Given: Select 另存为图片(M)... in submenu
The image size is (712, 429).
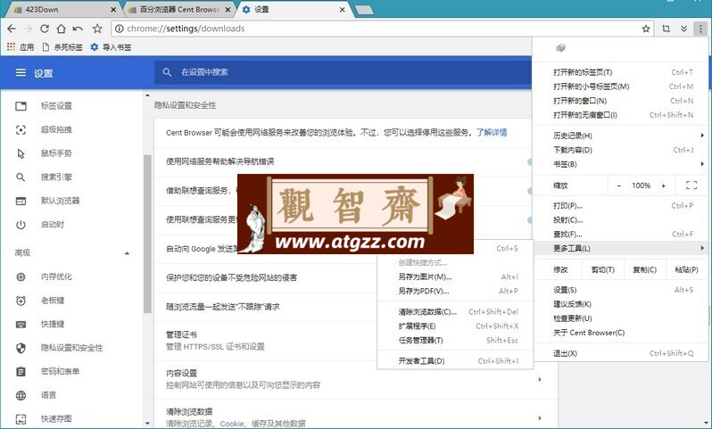Looking at the screenshot, I should 455,276.
